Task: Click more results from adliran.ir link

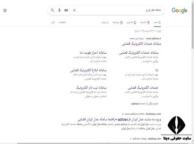Action: pyautogui.click(x=144, y=104)
